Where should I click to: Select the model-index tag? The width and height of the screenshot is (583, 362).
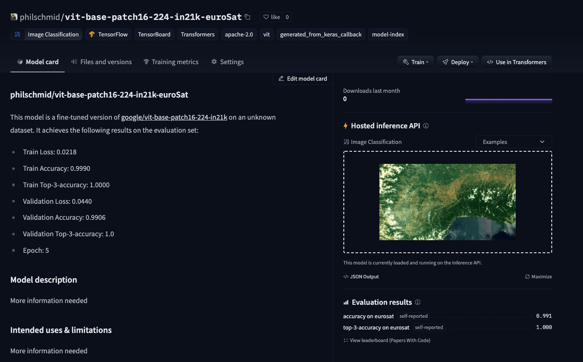click(x=388, y=34)
